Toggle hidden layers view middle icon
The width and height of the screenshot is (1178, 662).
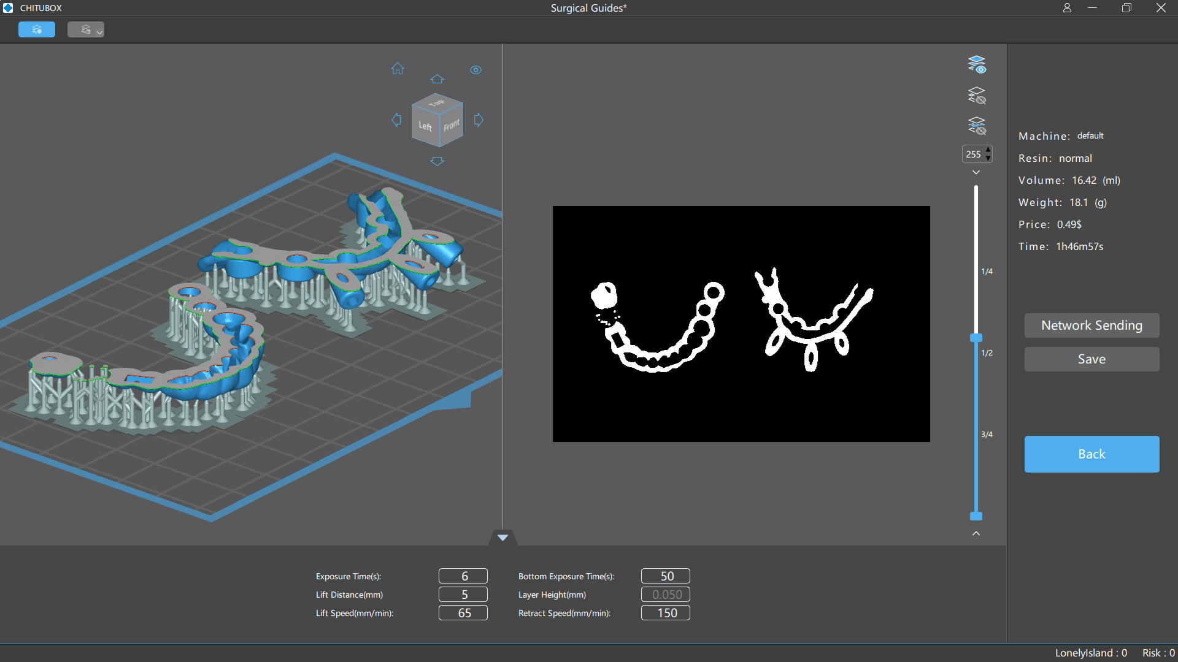tap(976, 96)
